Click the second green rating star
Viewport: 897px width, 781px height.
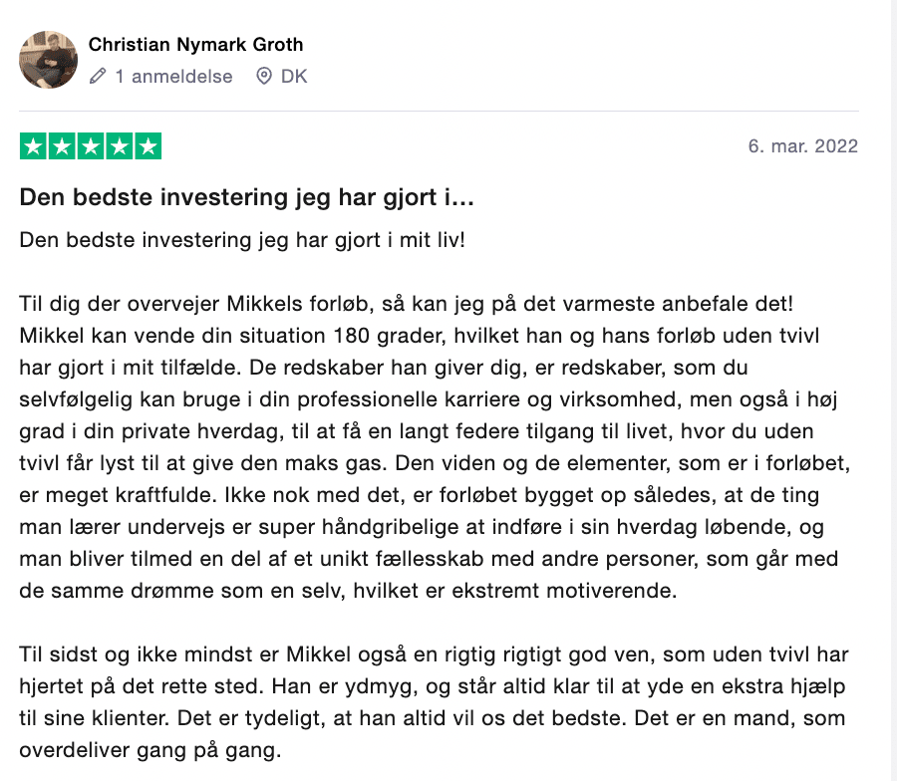click(62, 146)
